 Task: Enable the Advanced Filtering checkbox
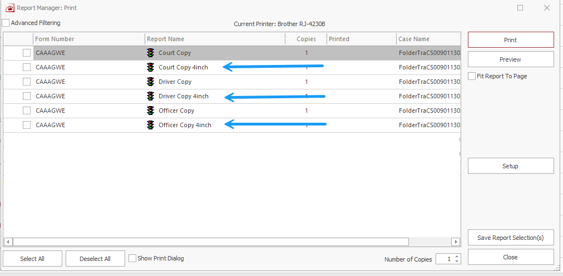click(6, 23)
